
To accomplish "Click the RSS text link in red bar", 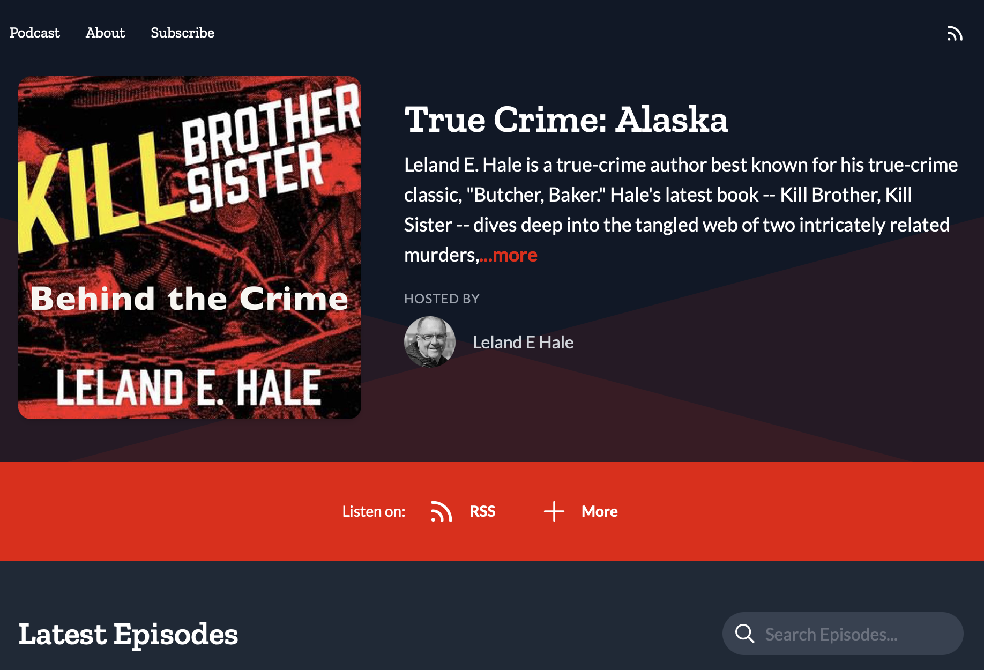I will (482, 511).
